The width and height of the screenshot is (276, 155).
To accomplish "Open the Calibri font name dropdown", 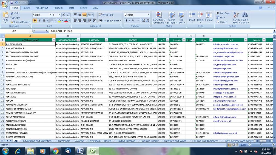I will click(x=50, y=15).
